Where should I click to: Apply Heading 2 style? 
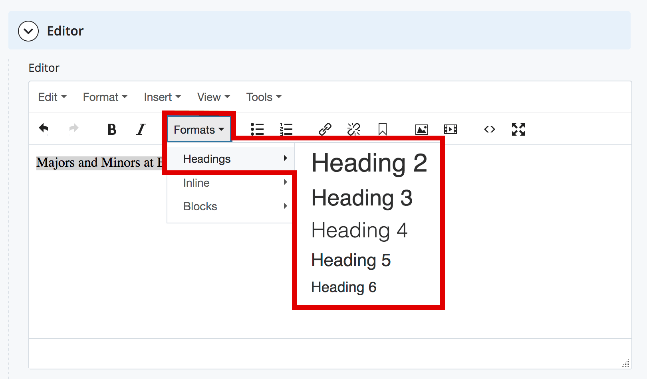369,163
